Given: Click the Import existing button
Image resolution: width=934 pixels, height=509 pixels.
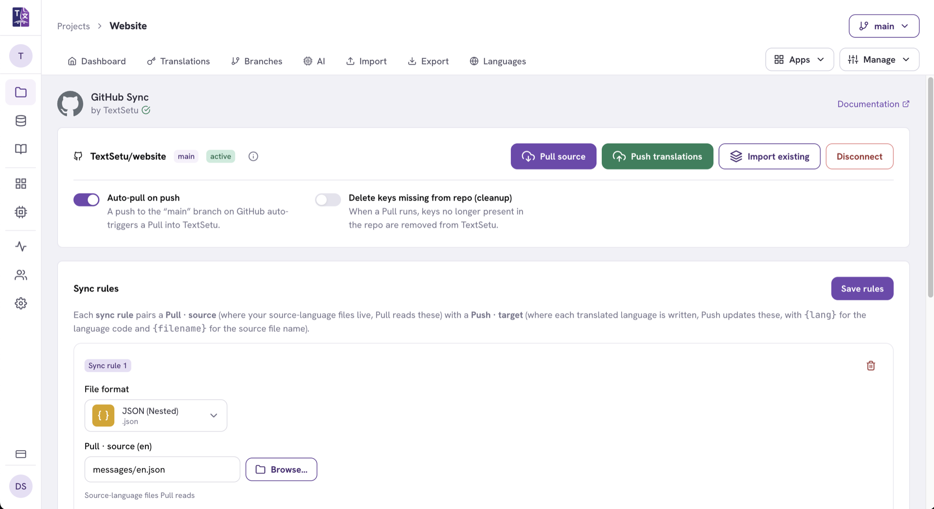Looking at the screenshot, I should pos(769,156).
